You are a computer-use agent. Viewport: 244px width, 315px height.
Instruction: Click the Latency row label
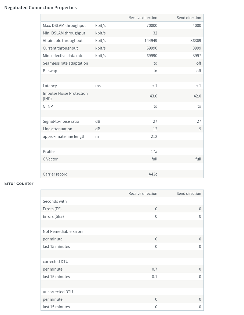(x=50, y=86)
